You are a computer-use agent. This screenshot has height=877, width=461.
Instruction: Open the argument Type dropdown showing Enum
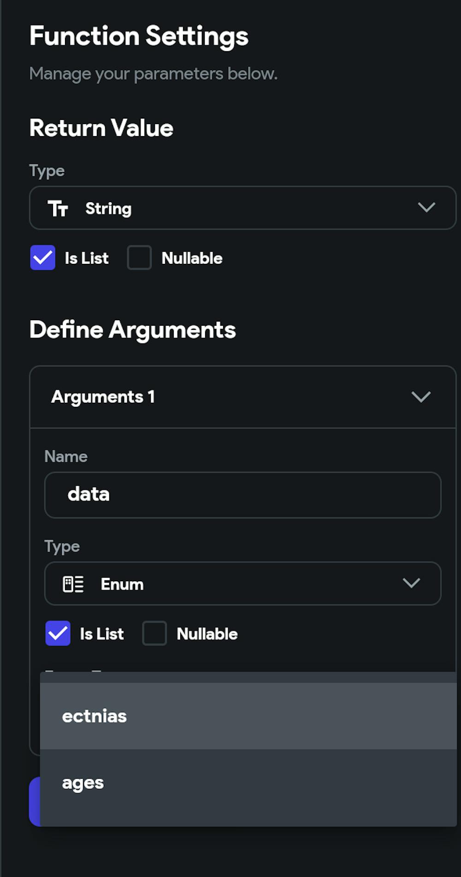coord(412,584)
